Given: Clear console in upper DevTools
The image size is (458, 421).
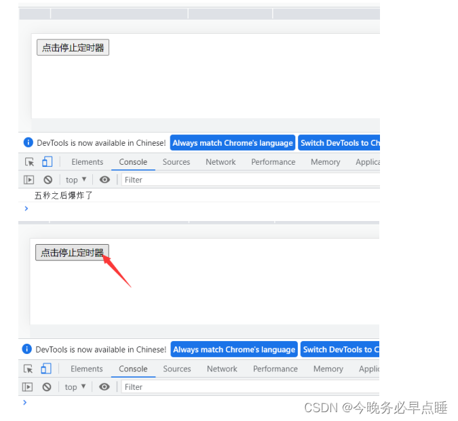Looking at the screenshot, I should click(48, 180).
